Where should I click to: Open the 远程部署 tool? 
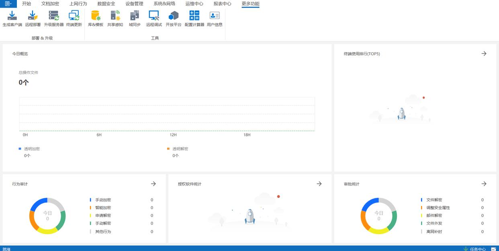(x=33, y=16)
